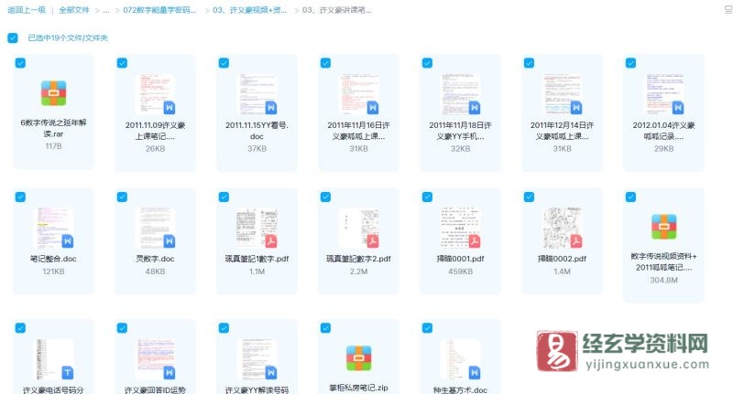Go to 全部文件 in the breadcrumb
Viewport: 733px width, 394px height.
coord(74,11)
